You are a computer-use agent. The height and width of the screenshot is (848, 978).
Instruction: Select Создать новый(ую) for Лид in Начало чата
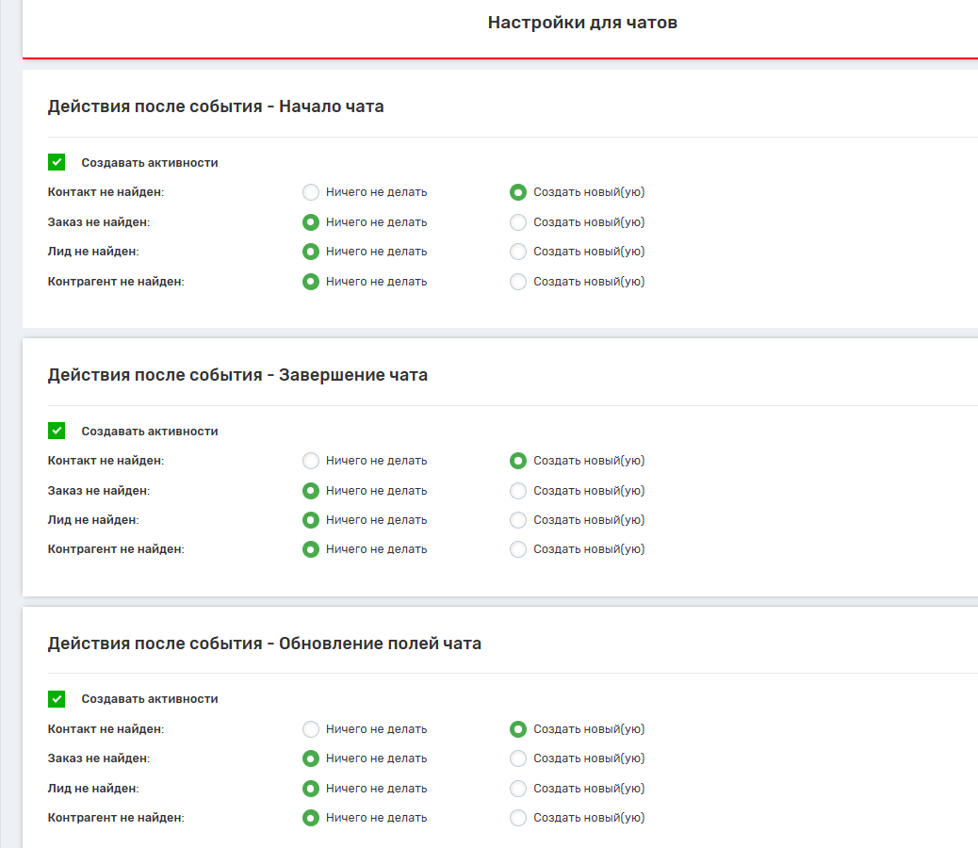[x=517, y=252]
